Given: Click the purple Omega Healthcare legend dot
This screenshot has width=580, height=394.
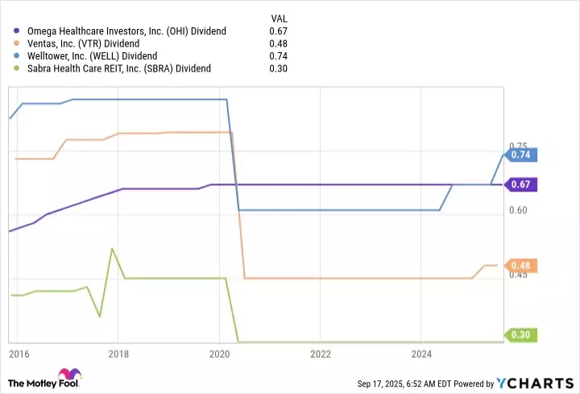Looking at the screenshot, I should (x=18, y=31).
